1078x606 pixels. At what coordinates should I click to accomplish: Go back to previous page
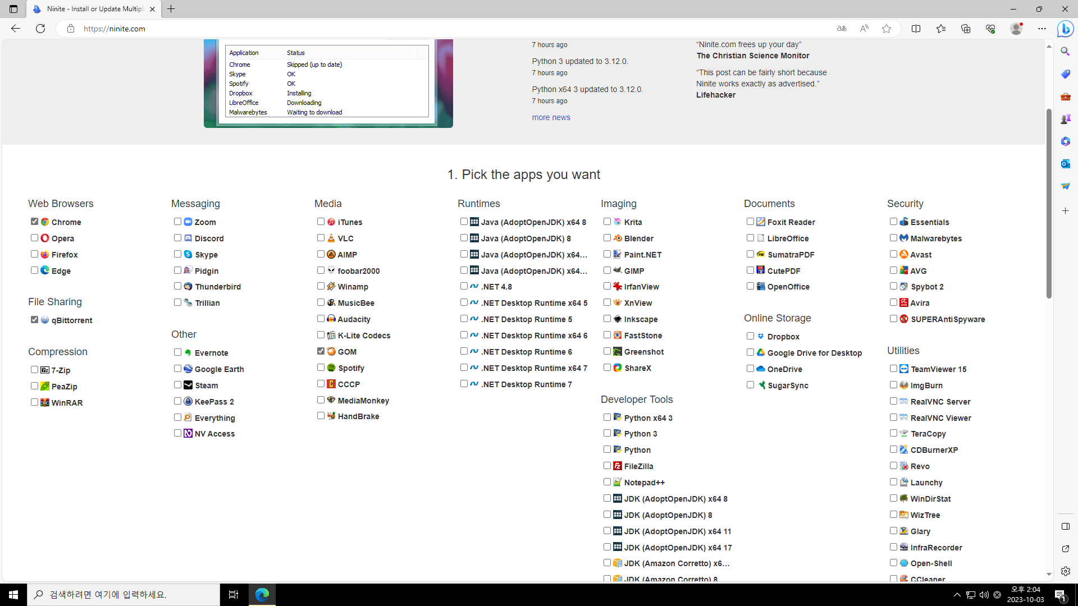click(x=16, y=29)
